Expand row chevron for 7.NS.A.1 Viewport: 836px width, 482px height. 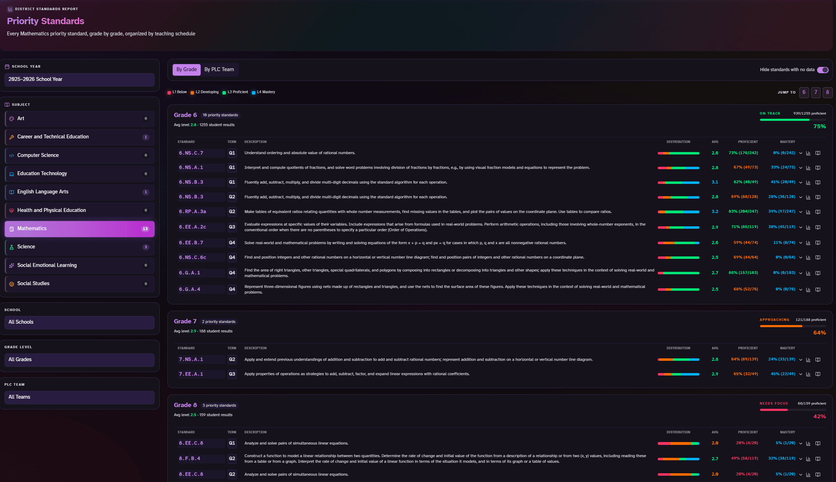click(801, 360)
